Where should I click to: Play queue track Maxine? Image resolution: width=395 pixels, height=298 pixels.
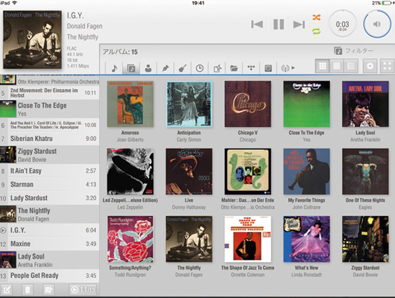point(50,244)
